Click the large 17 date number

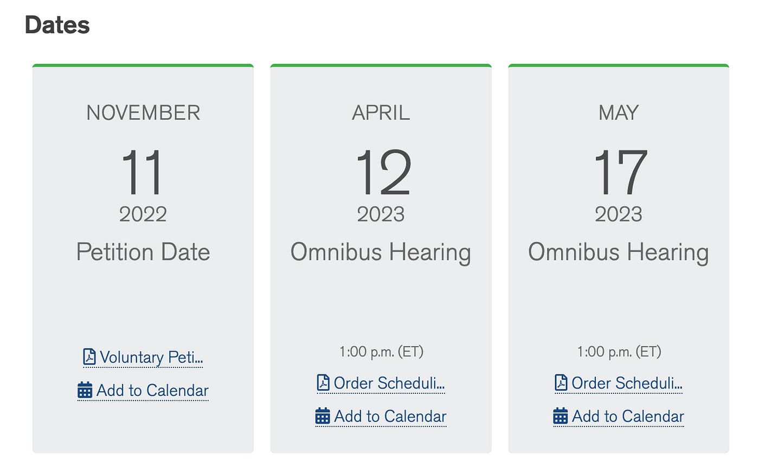(620, 173)
